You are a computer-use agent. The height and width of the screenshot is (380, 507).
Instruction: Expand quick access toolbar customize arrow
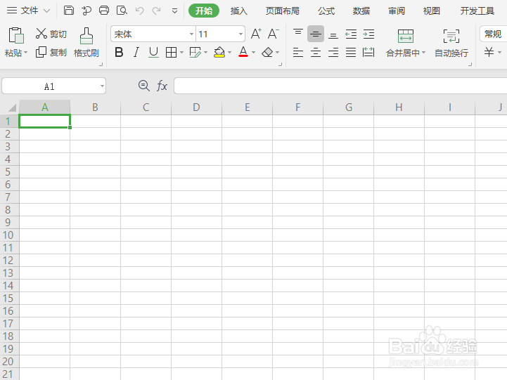(x=174, y=11)
